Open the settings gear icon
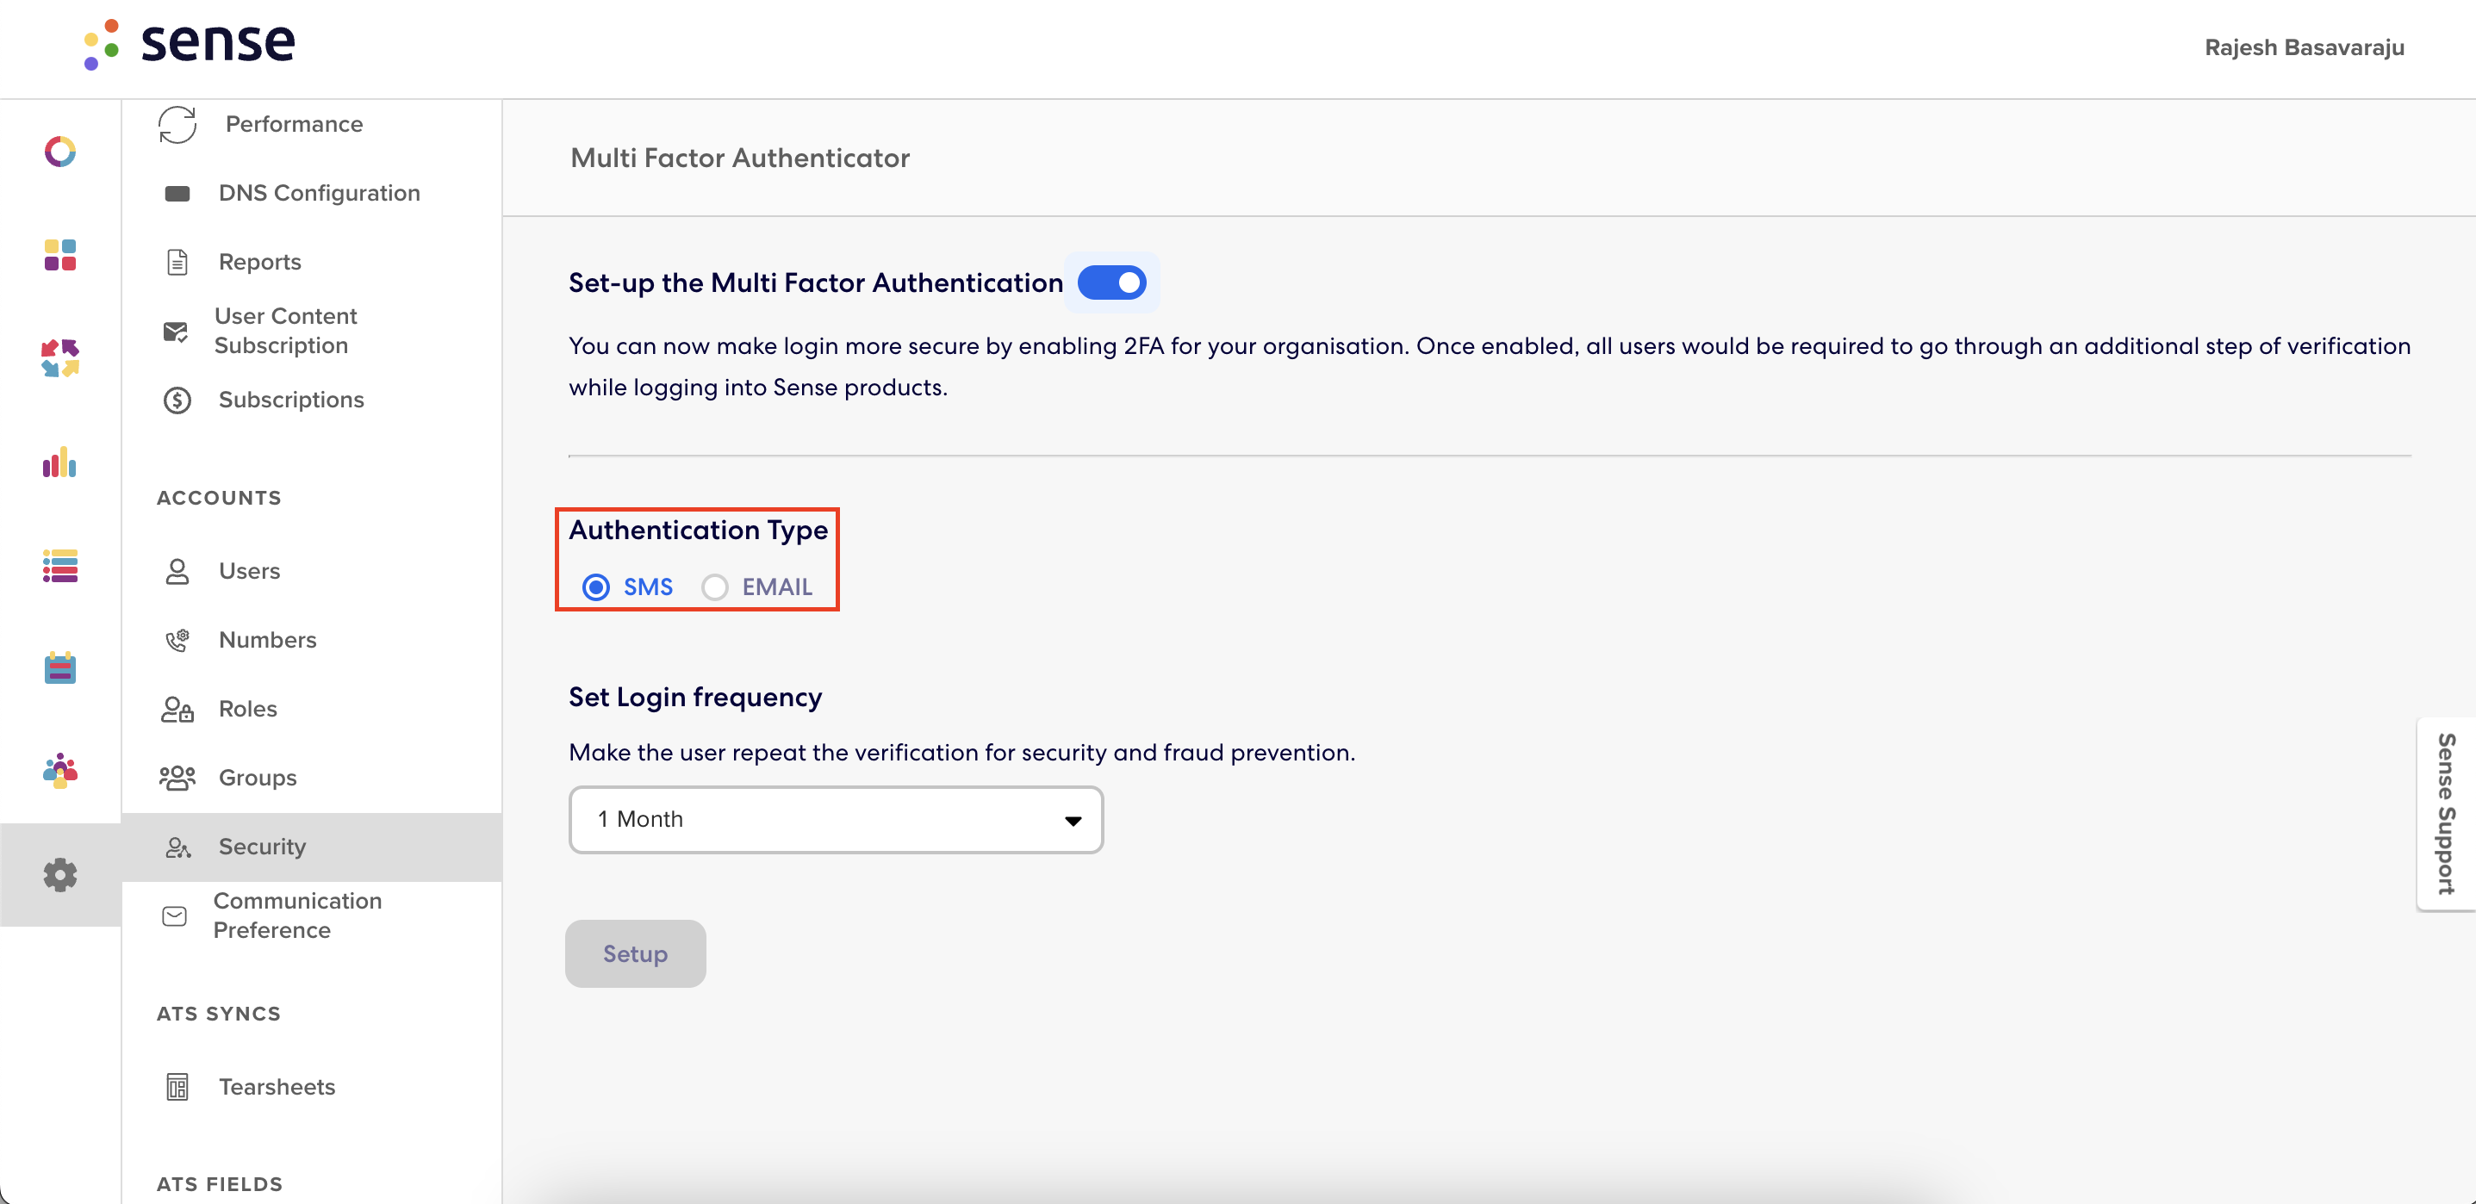 (59, 874)
